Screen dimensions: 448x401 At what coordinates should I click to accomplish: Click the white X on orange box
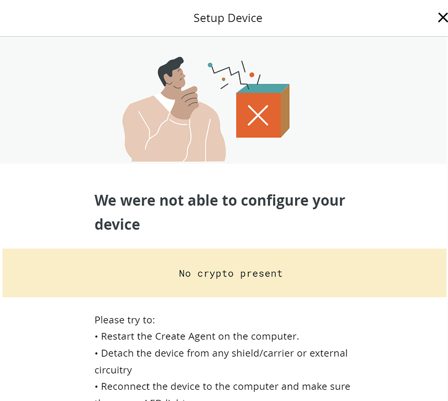click(x=258, y=115)
